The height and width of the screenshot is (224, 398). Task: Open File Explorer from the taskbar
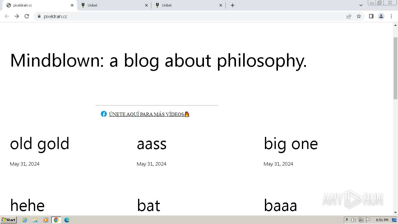click(35, 220)
